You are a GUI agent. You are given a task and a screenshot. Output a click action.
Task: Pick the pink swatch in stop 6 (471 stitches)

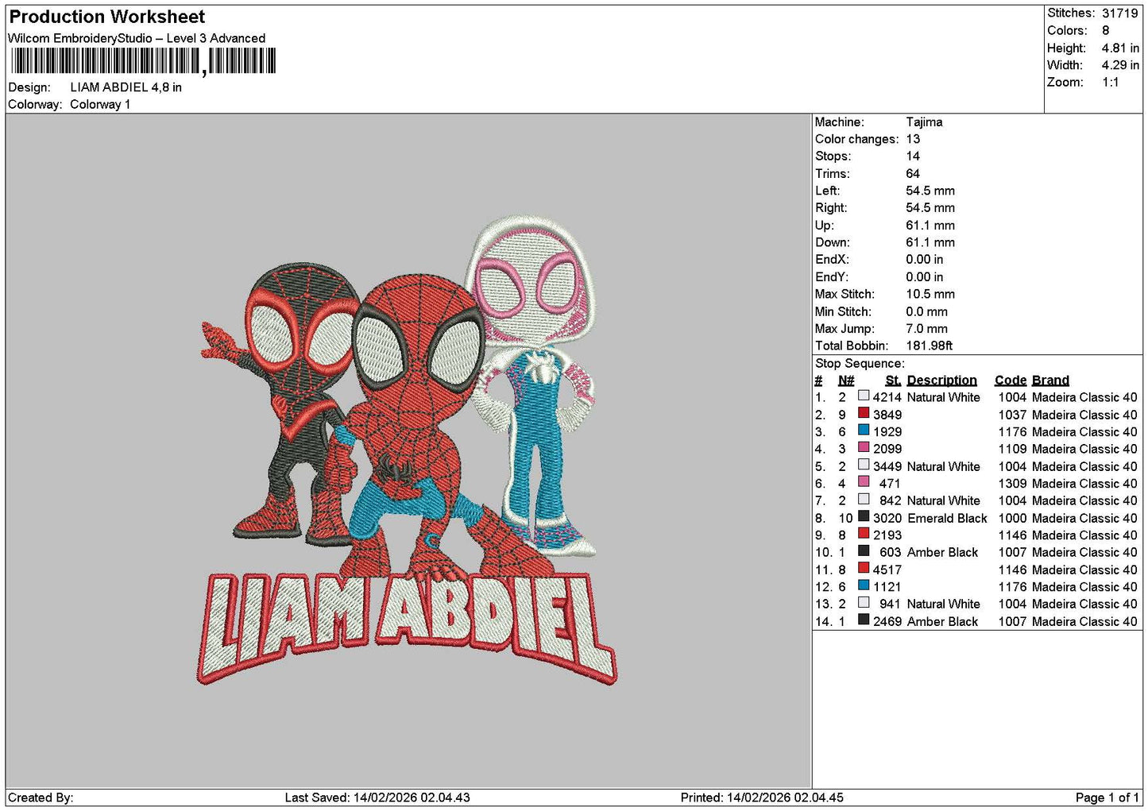click(x=864, y=482)
